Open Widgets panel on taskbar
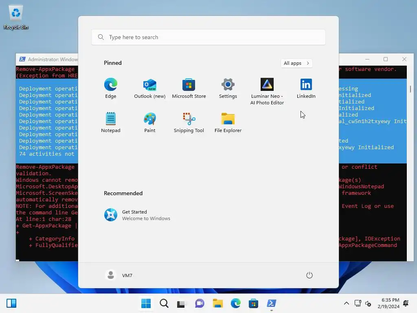The width and height of the screenshot is (417, 313). 11,303
